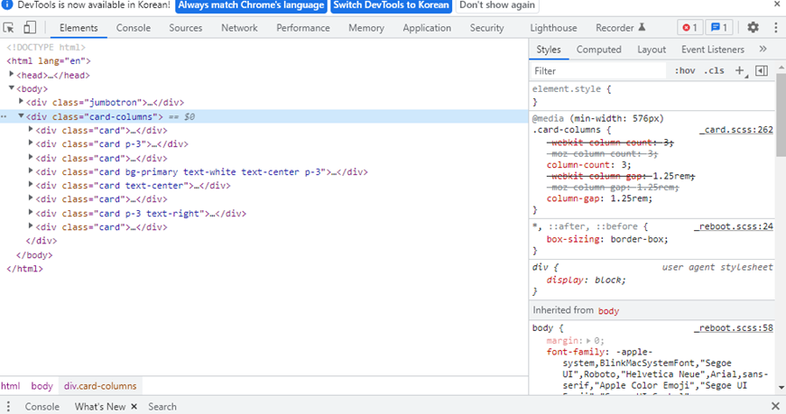Viewport: 786px width, 414px height.
Task: Switch to the Sources tab
Action: (x=186, y=28)
